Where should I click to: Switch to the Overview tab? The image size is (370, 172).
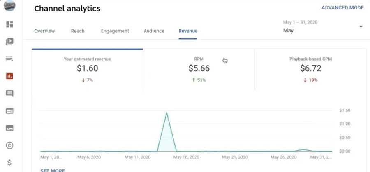(x=44, y=31)
